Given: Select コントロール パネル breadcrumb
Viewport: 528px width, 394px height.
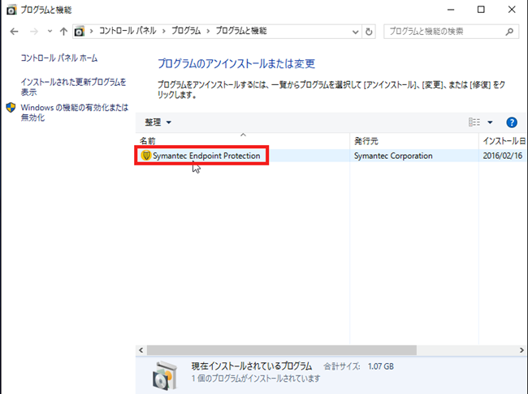Looking at the screenshot, I should (x=128, y=31).
